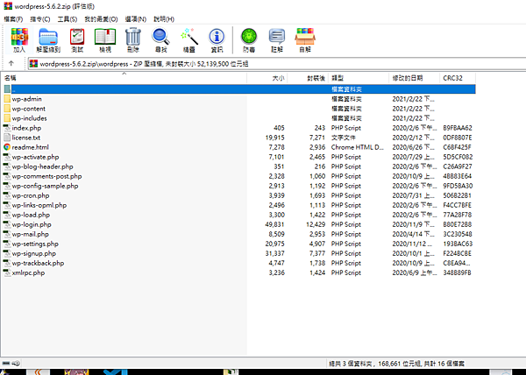
Task: Sort by the Modified date column header
Action: point(414,78)
